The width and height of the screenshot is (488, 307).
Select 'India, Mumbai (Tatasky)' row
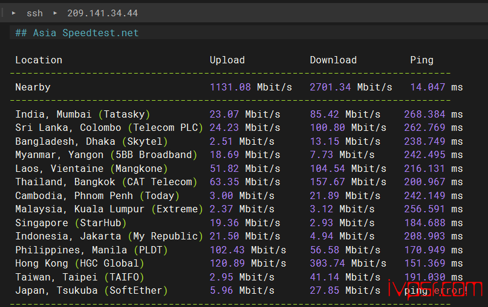[82, 115]
